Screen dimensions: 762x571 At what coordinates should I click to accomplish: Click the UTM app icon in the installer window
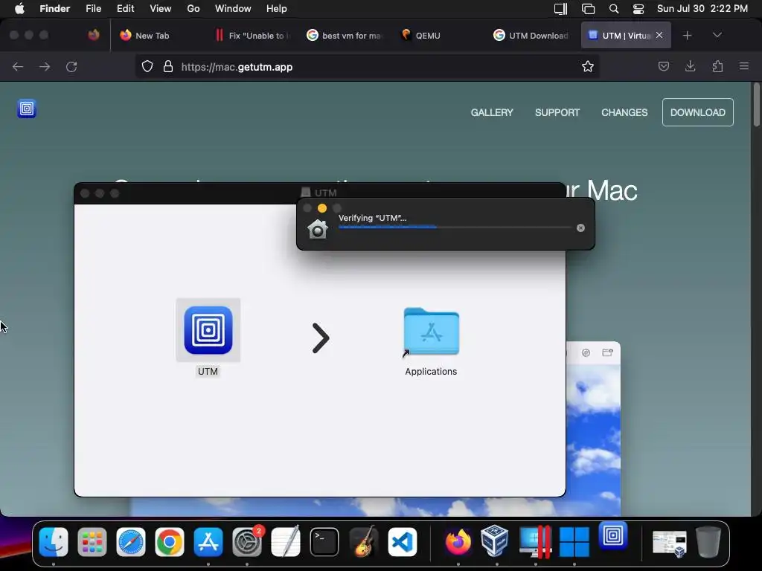[208, 330]
